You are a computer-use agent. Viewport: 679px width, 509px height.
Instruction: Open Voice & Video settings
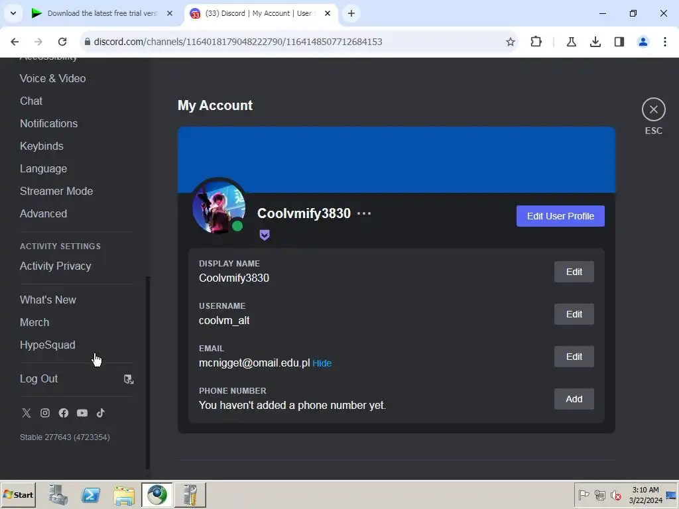pyautogui.click(x=53, y=78)
